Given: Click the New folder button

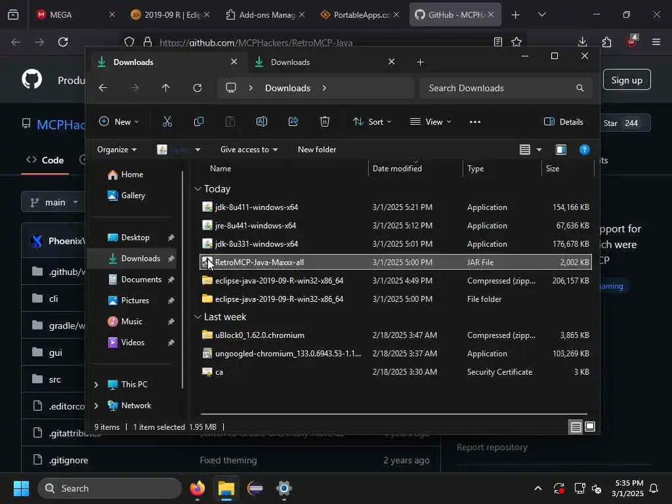Looking at the screenshot, I should (x=317, y=150).
